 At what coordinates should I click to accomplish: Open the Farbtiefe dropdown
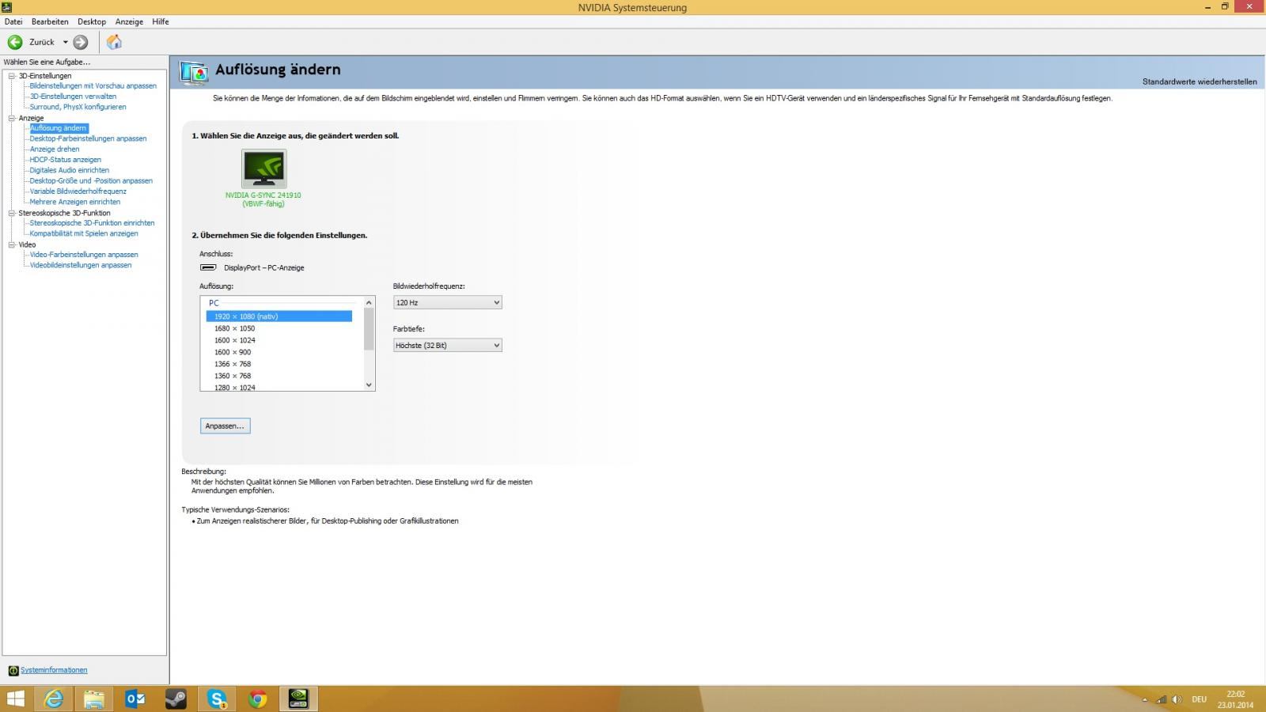point(448,345)
